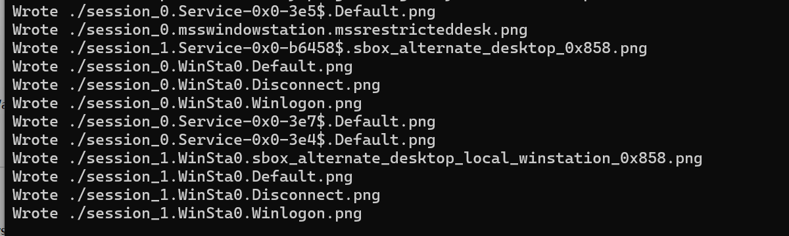Click the sbox_alternate_desktop_local_winstation_0x858.png path
This screenshot has width=789, height=236.
(385, 158)
